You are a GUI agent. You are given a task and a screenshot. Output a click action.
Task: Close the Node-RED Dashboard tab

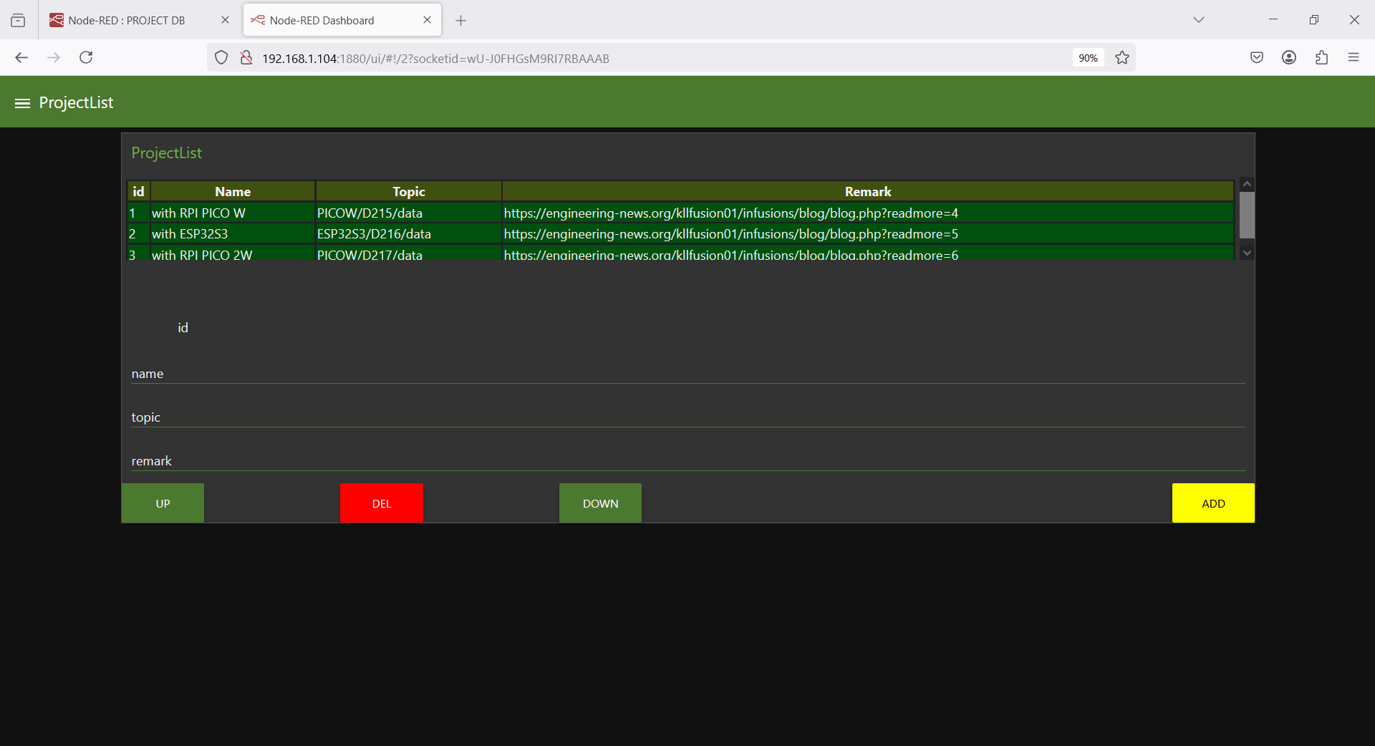click(427, 20)
